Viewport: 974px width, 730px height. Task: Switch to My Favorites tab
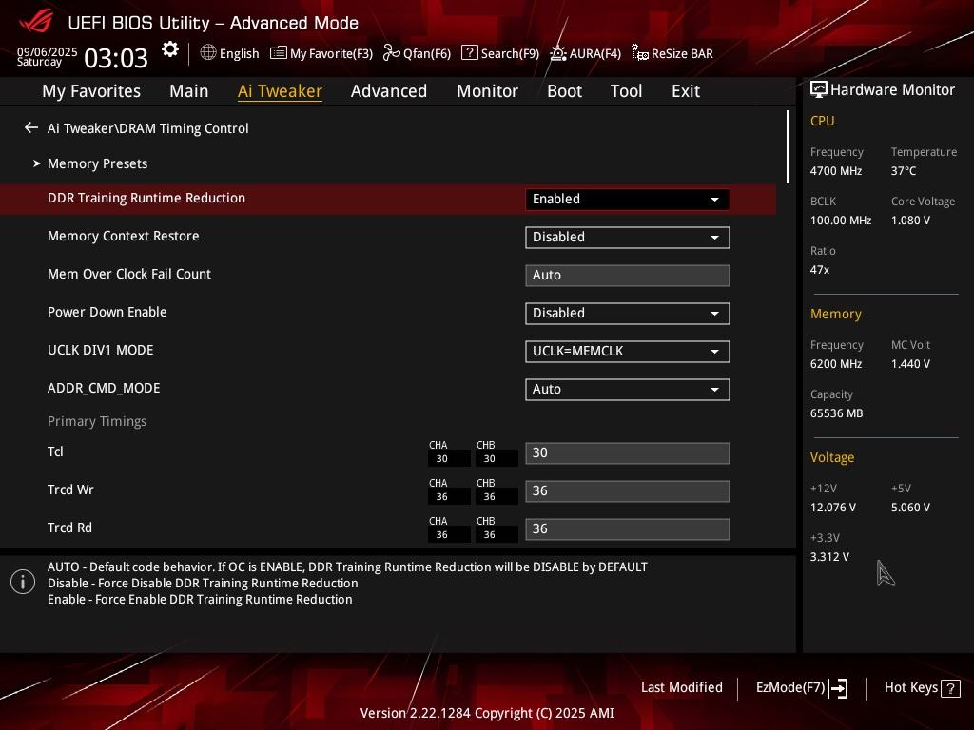(x=91, y=91)
